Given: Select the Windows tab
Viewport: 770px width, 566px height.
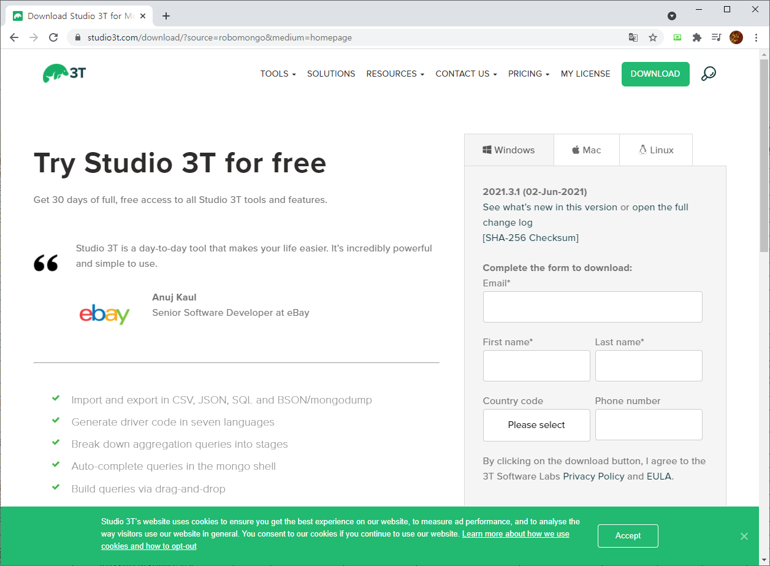Looking at the screenshot, I should coord(509,150).
